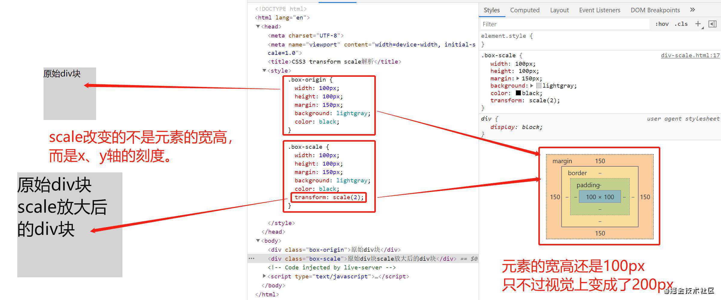
Task: Click the margin label in box model
Action: pyautogui.click(x=562, y=161)
